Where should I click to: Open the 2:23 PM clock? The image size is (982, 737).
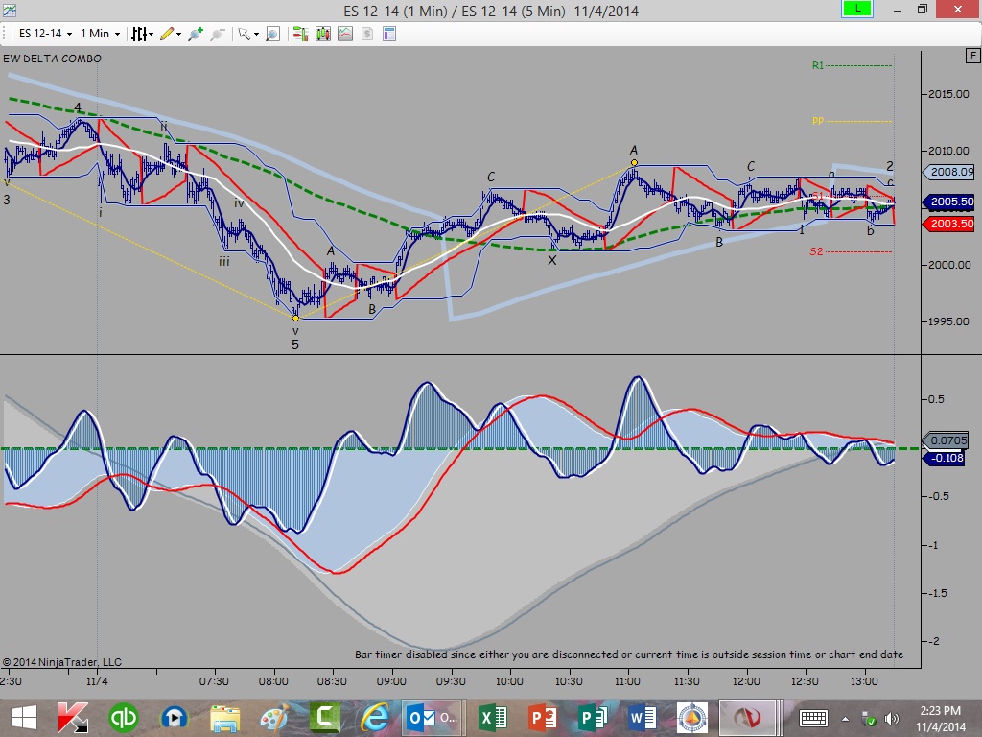(940, 719)
